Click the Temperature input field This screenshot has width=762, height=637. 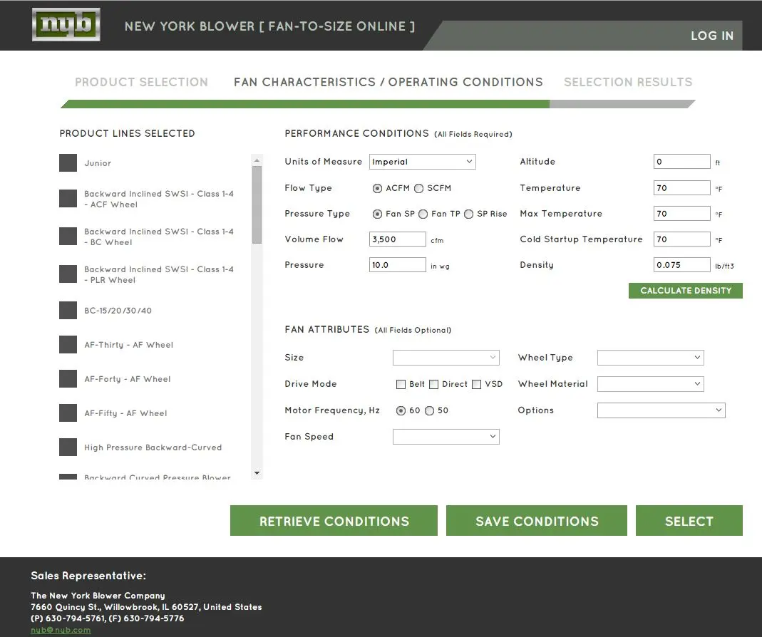click(682, 188)
